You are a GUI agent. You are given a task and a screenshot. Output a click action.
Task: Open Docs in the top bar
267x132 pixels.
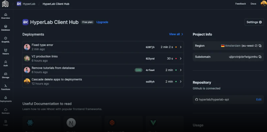click(253, 4)
